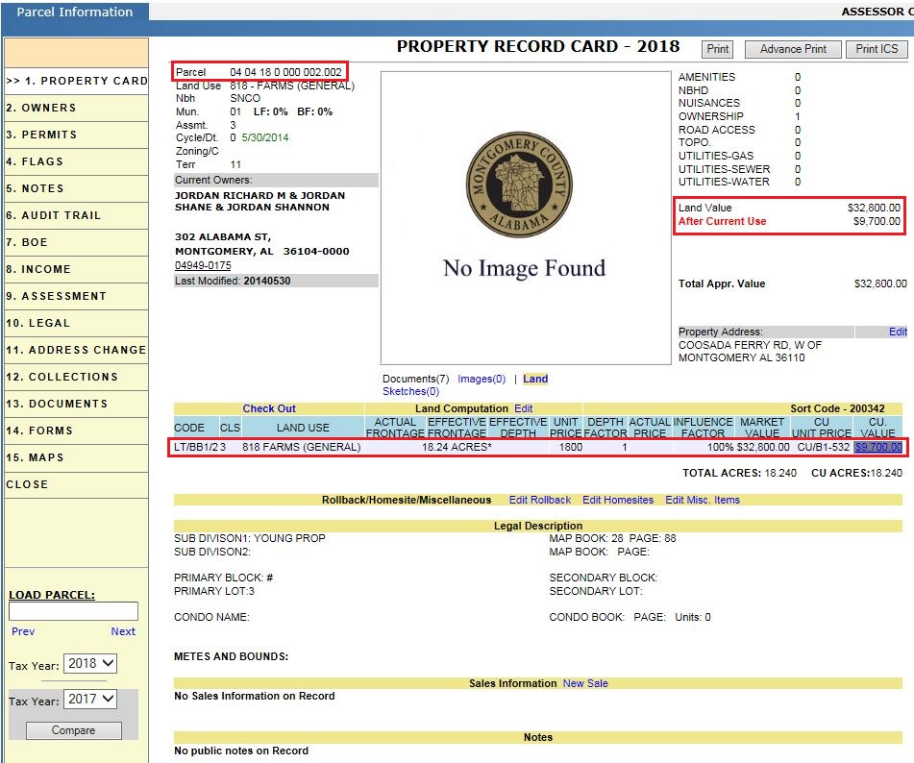The width and height of the screenshot is (914, 763).
Task: Open the Documents sidebar item
Action: pyautogui.click(x=76, y=404)
